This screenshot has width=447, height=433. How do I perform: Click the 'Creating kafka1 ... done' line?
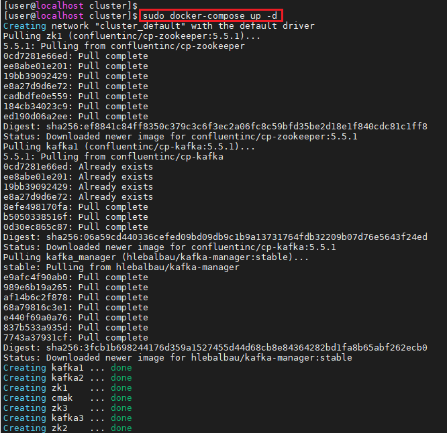tap(68, 368)
